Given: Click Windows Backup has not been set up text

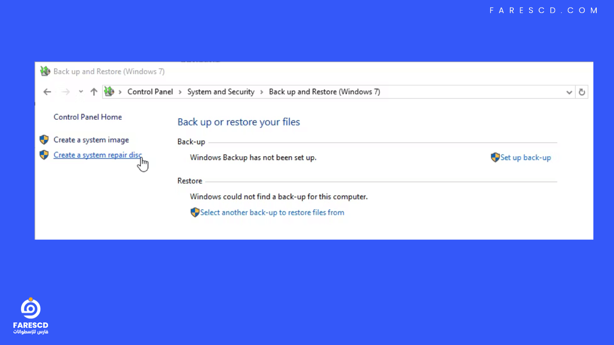Looking at the screenshot, I should pos(253,157).
